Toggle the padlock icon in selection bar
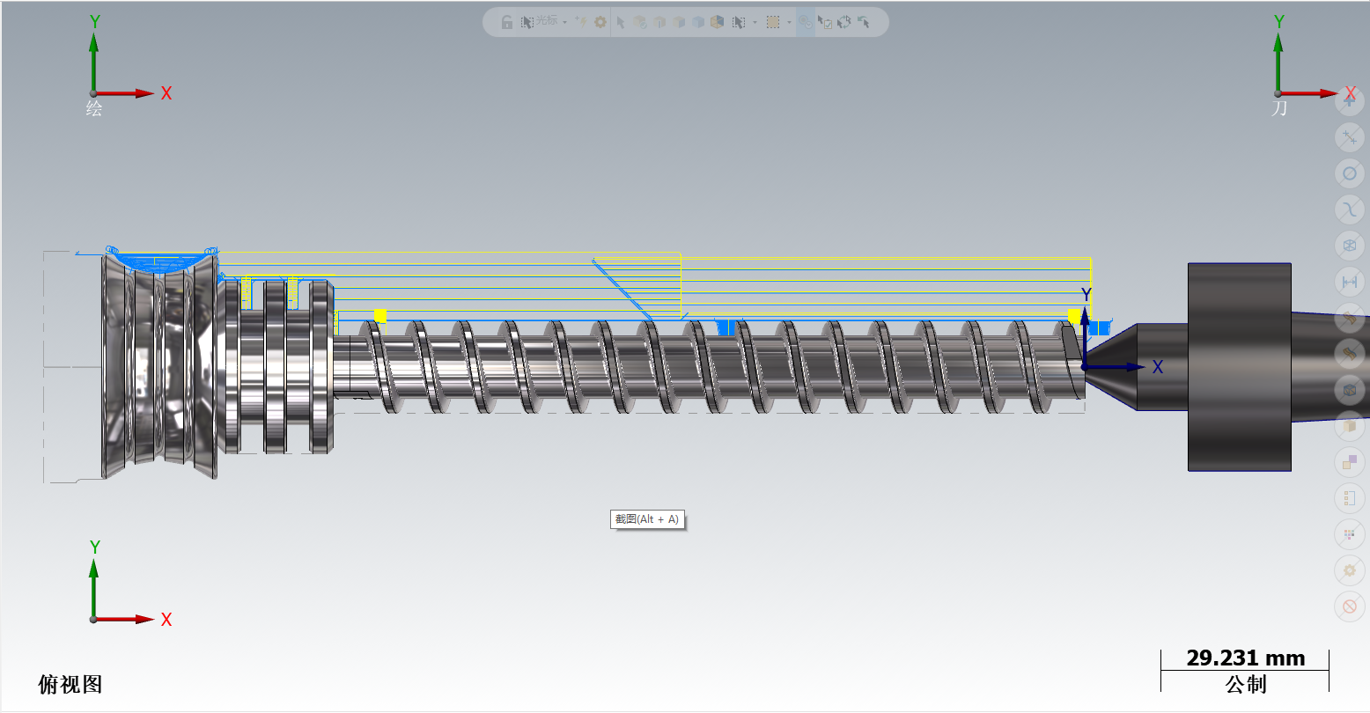The width and height of the screenshot is (1370, 713). coord(507,22)
